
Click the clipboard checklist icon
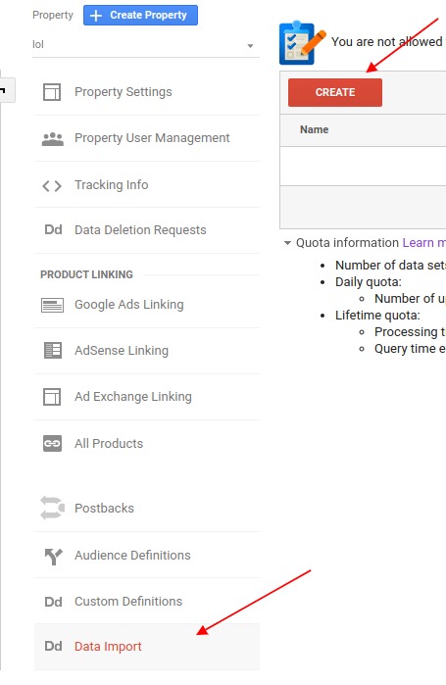tap(302, 42)
